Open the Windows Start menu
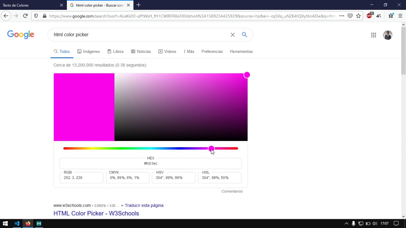The height and width of the screenshot is (228, 406). [x=5, y=224]
